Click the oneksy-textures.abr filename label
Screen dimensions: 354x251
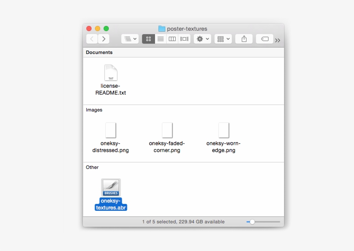click(111, 204)
